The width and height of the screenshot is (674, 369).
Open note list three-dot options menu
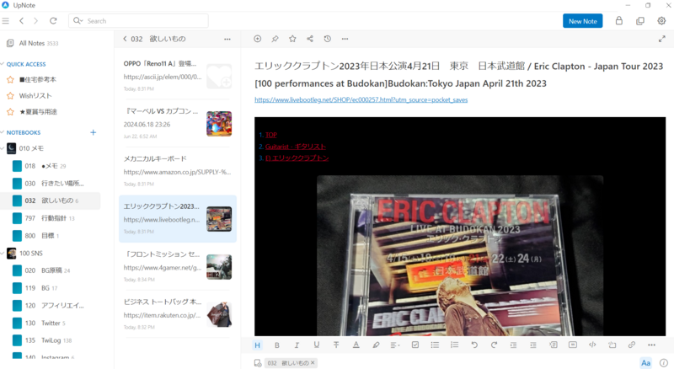pos(227,39)
